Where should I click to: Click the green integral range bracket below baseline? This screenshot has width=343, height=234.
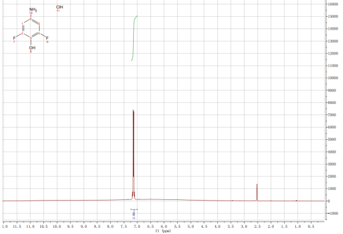(134, 209)
